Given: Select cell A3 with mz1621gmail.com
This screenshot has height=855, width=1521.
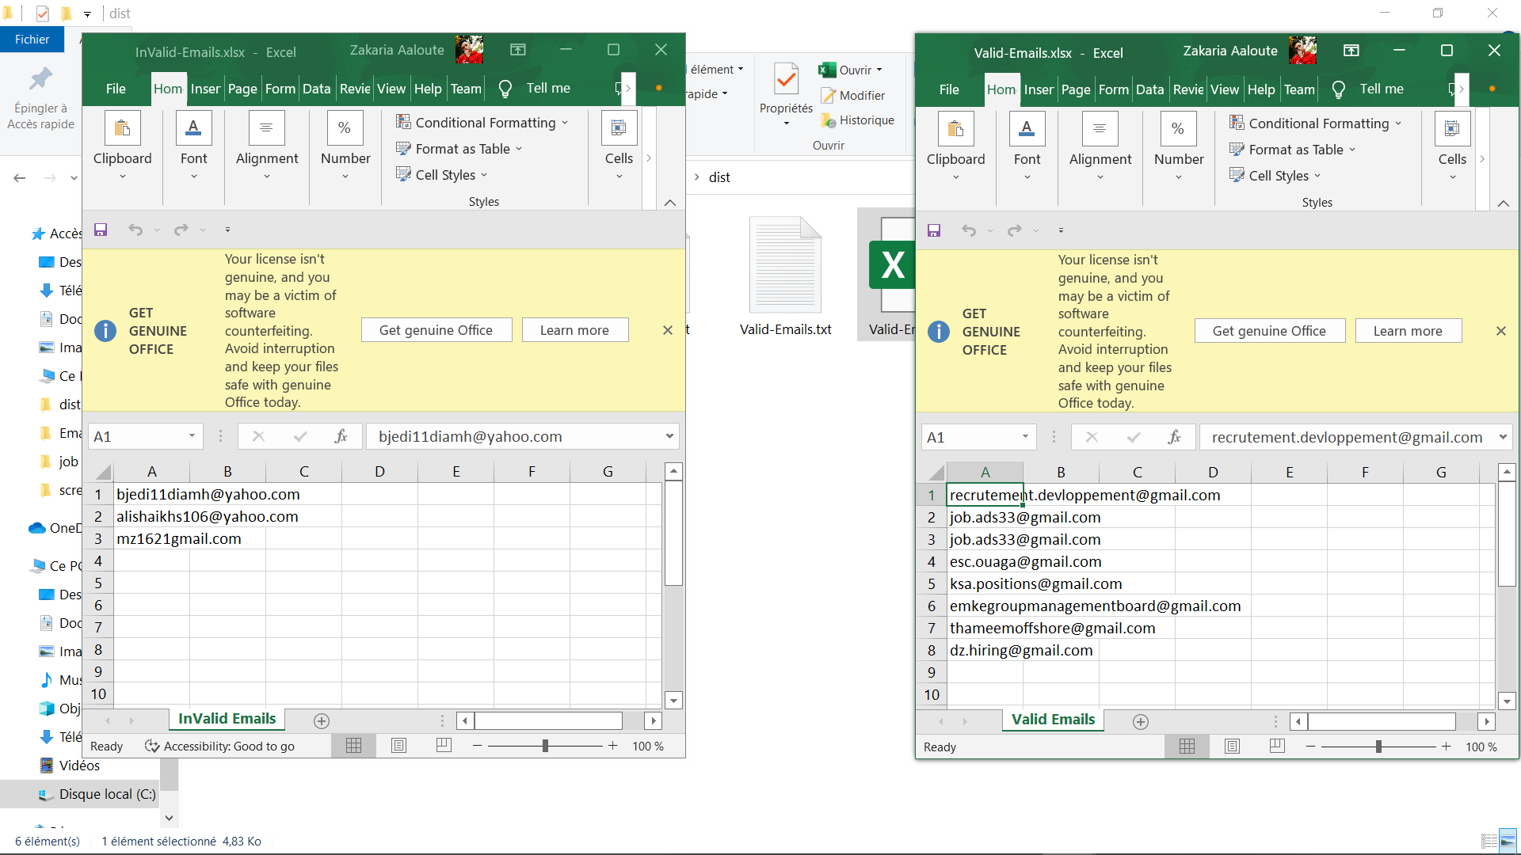Looking at the screenshot, I should click(151, 538).
